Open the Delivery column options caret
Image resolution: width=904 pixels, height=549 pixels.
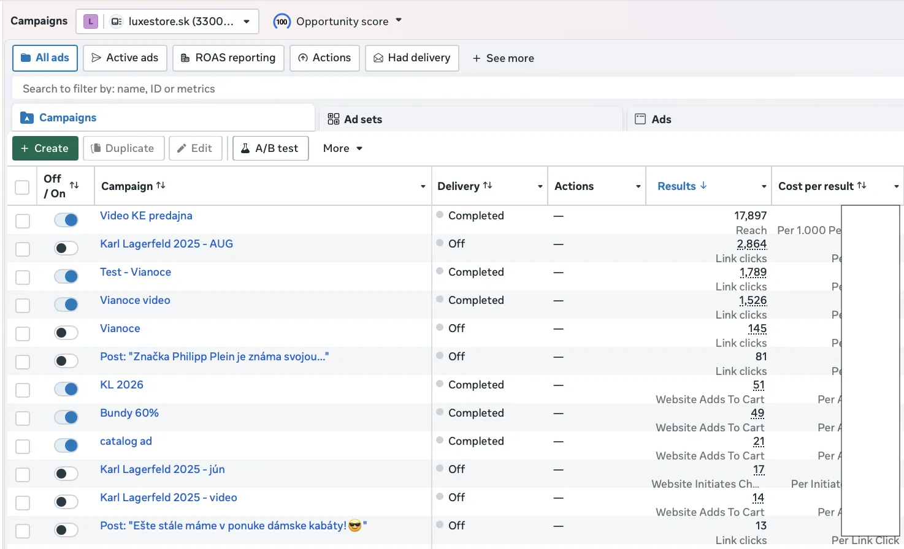pos(540,186)
